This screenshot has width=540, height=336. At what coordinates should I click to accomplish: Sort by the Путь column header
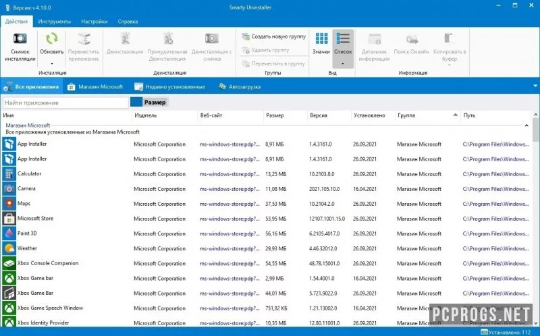pos(496,115)
